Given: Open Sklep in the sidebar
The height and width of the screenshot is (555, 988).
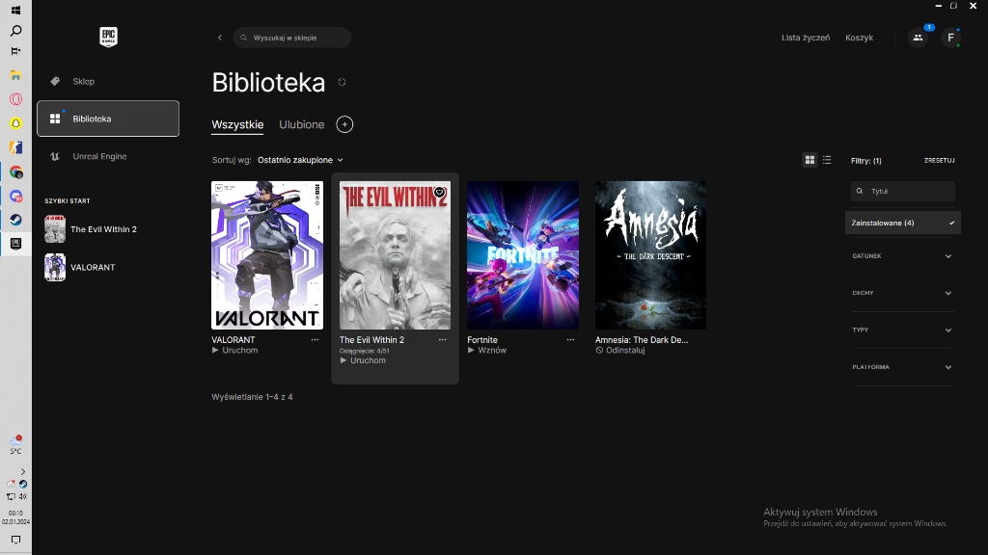Looking at the screenshot, I should click(x=84, y=81).
